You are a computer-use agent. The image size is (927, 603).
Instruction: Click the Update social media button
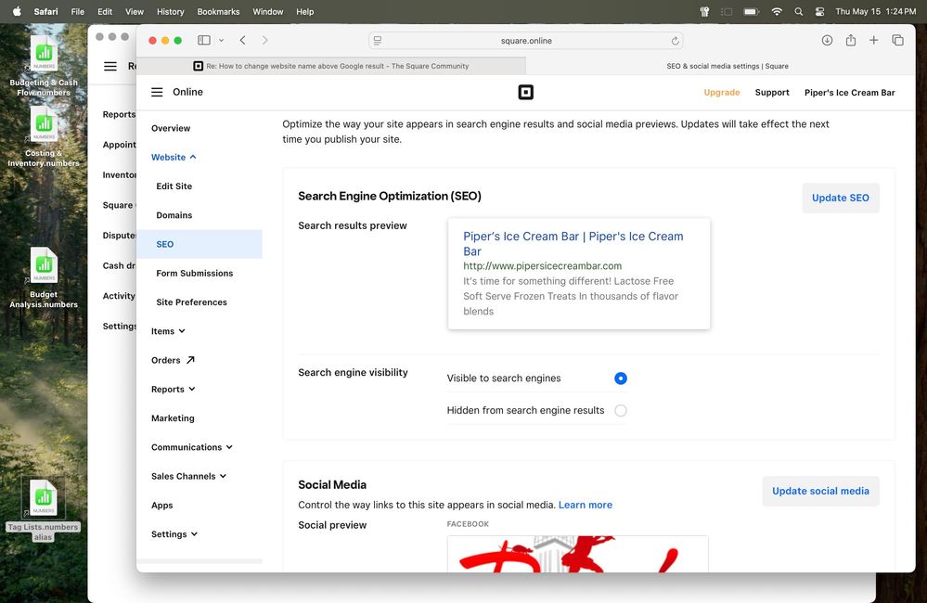(820, 492)
